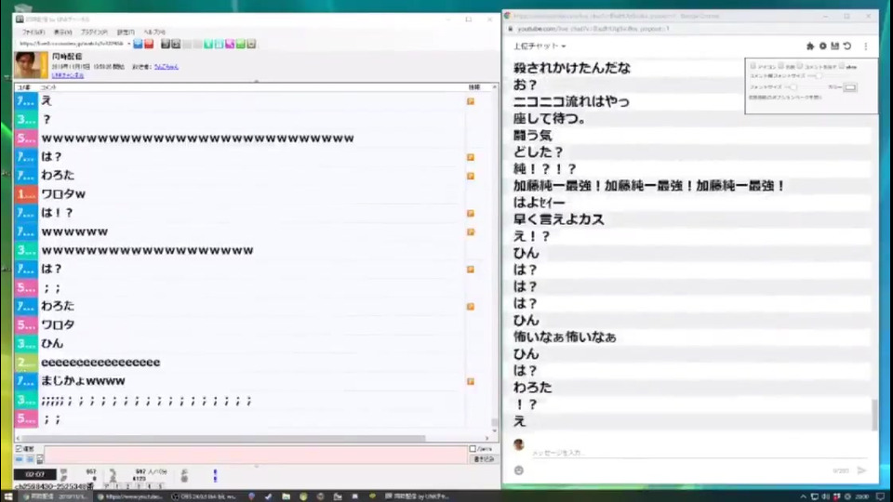The image size is (893, 502).
Task: Click the save icon in YouTube chat header
Action: (x=835, y=46)
